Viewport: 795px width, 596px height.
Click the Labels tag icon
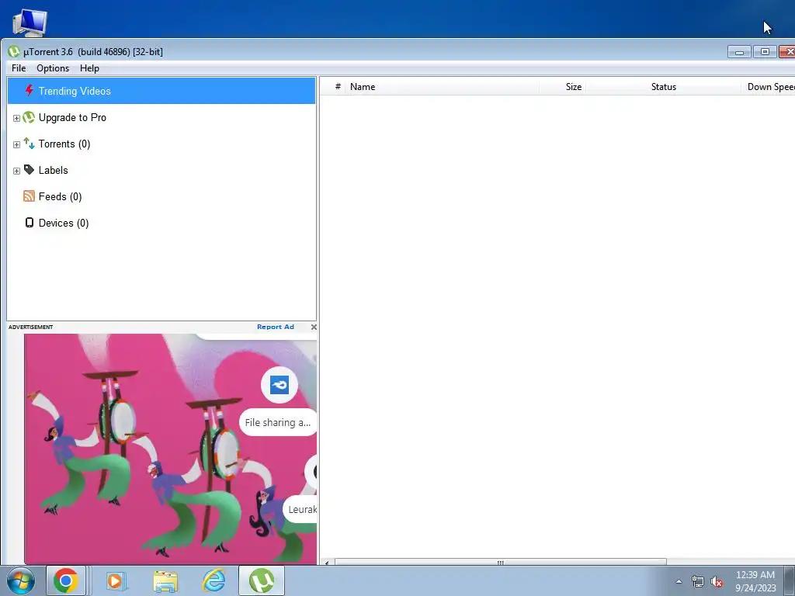(29, 170)
